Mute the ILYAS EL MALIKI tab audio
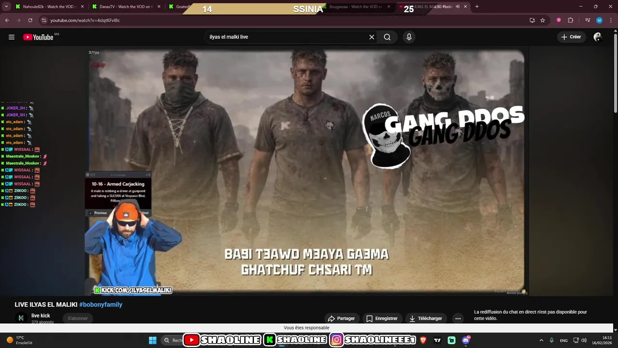 457,7
